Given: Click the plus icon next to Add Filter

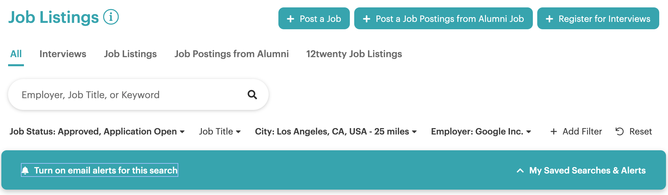Looking at the screenshot, I should [x=553, y=131].
